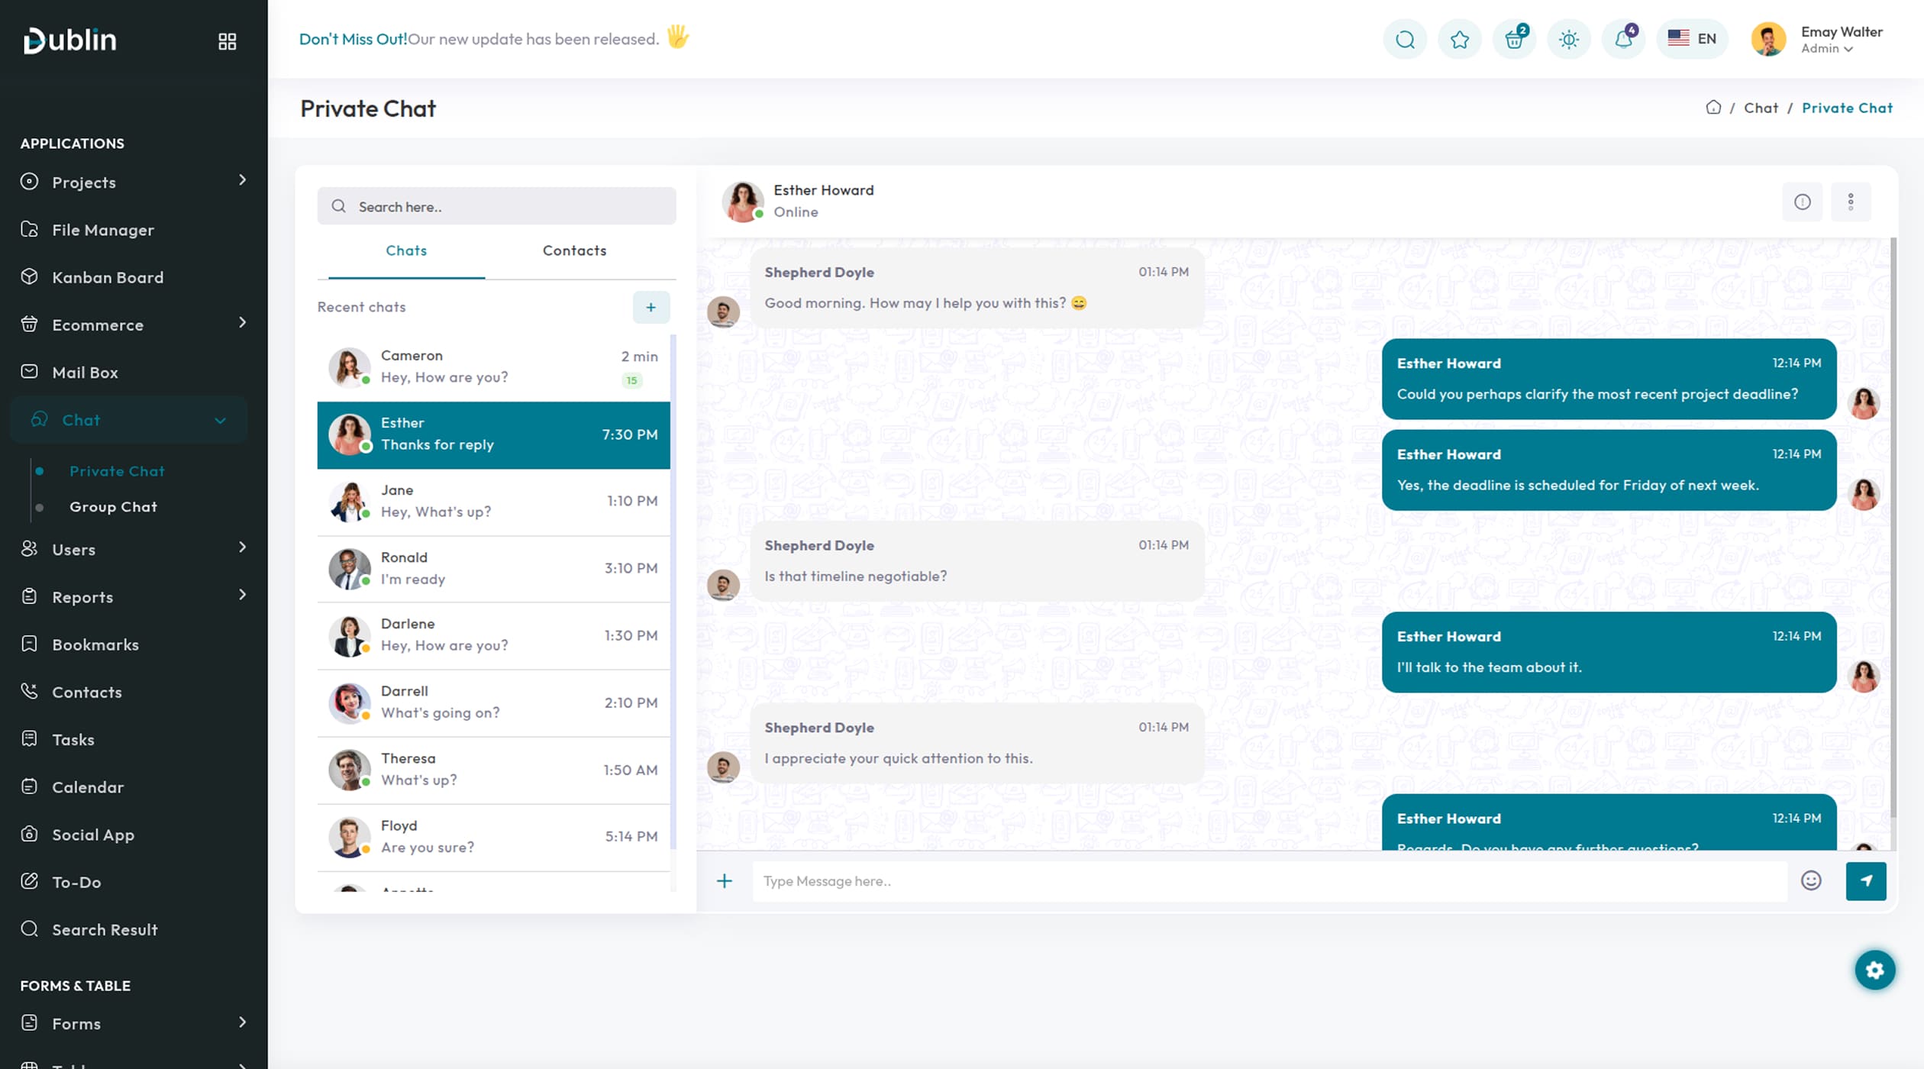Open the EN language selector dropdown

point(1692,39)
